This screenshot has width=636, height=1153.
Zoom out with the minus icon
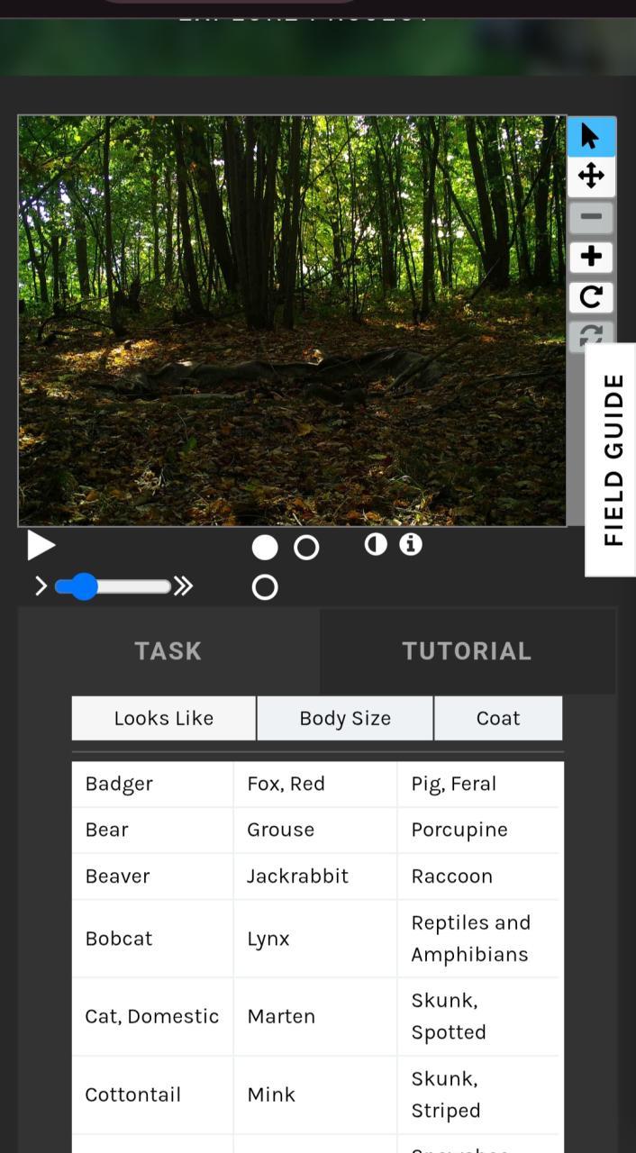[x=591, y=217]
